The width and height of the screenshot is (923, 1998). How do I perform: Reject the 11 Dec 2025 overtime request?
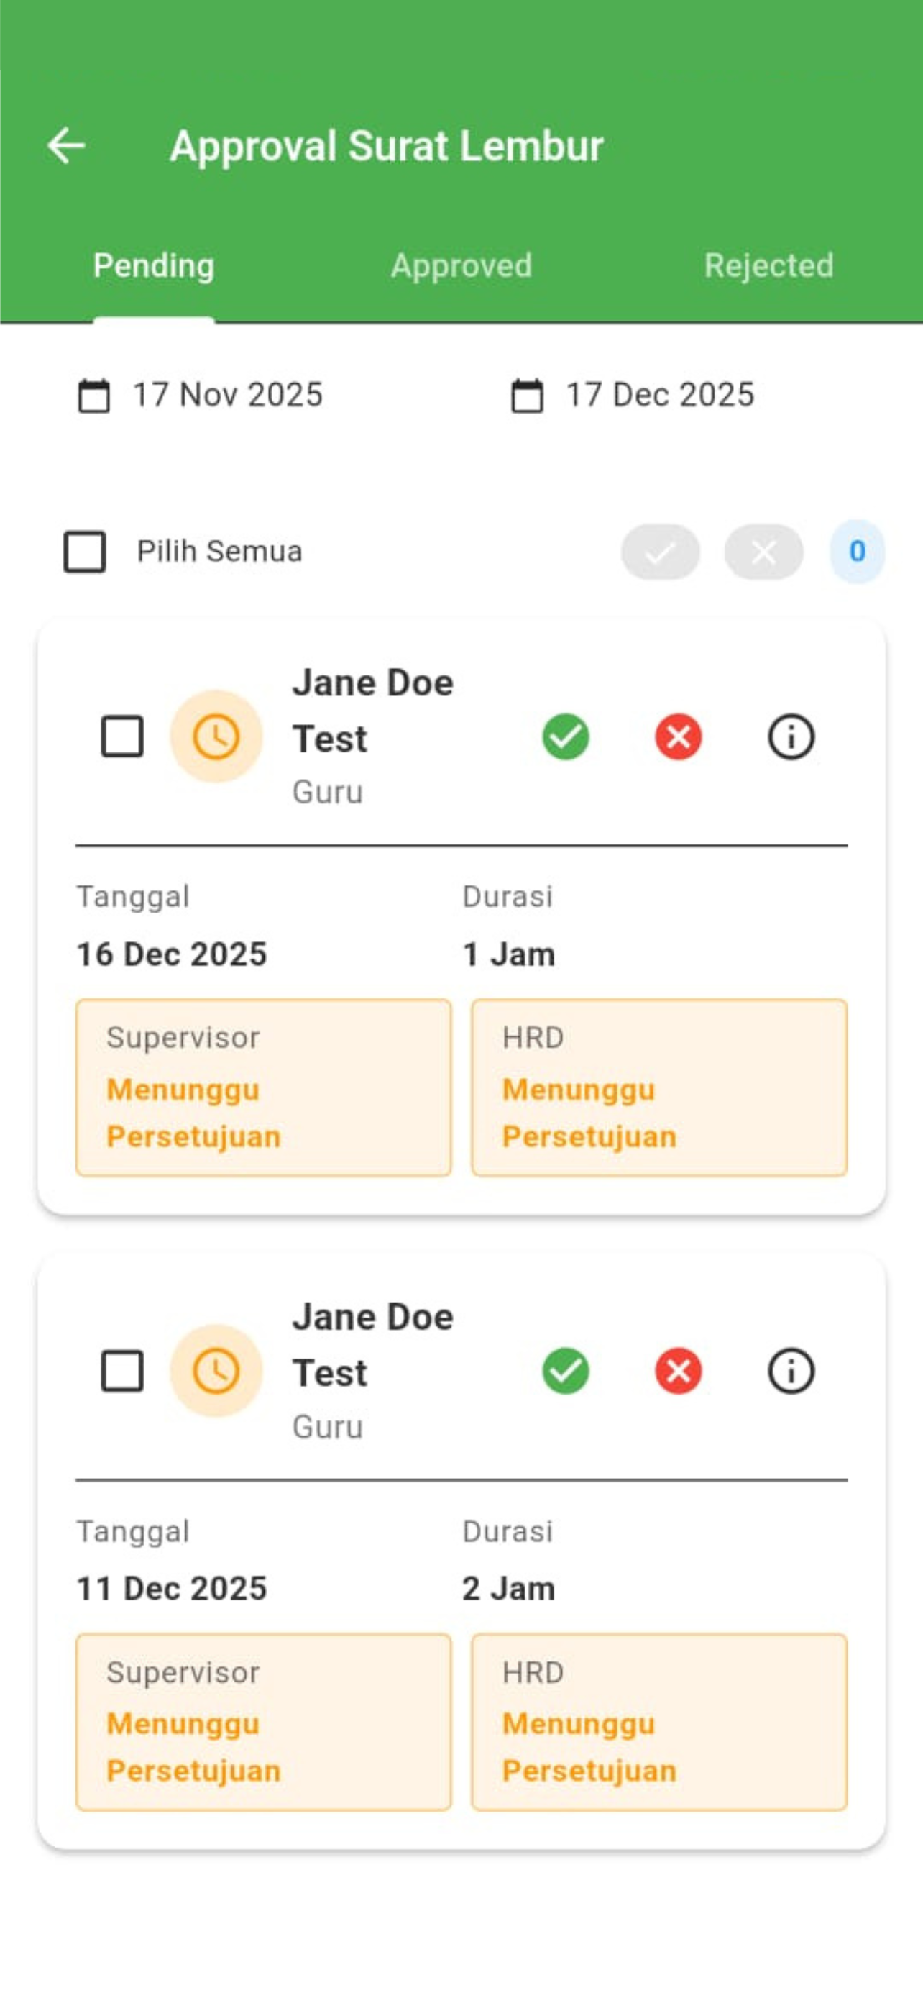click(x=678, y=1371)
